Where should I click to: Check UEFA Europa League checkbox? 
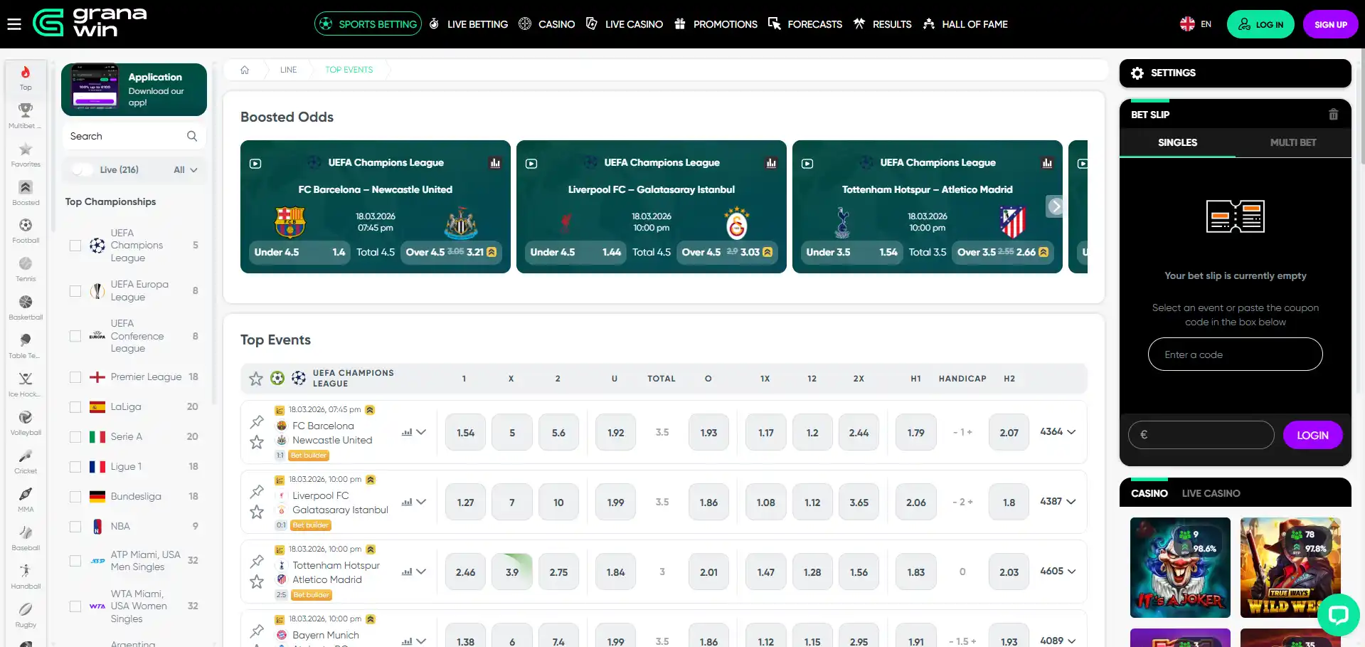point(75,291)
